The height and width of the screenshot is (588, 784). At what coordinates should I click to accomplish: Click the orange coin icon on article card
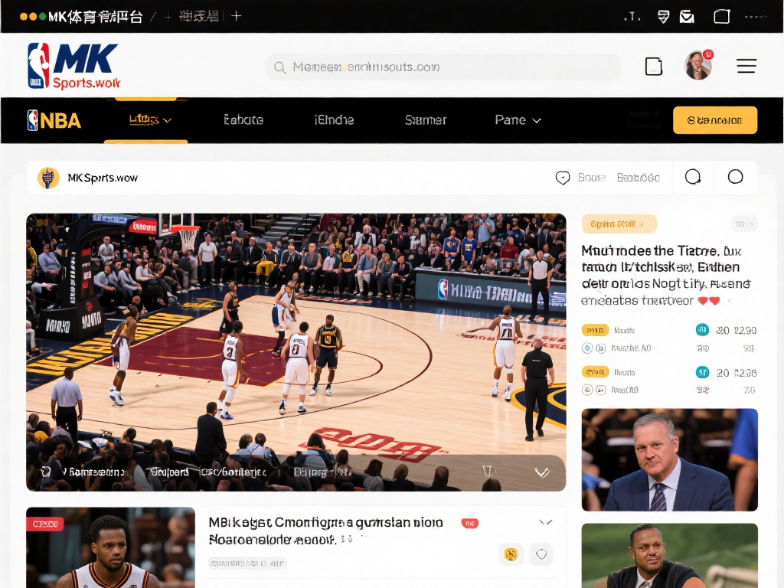tap(511, 554)
